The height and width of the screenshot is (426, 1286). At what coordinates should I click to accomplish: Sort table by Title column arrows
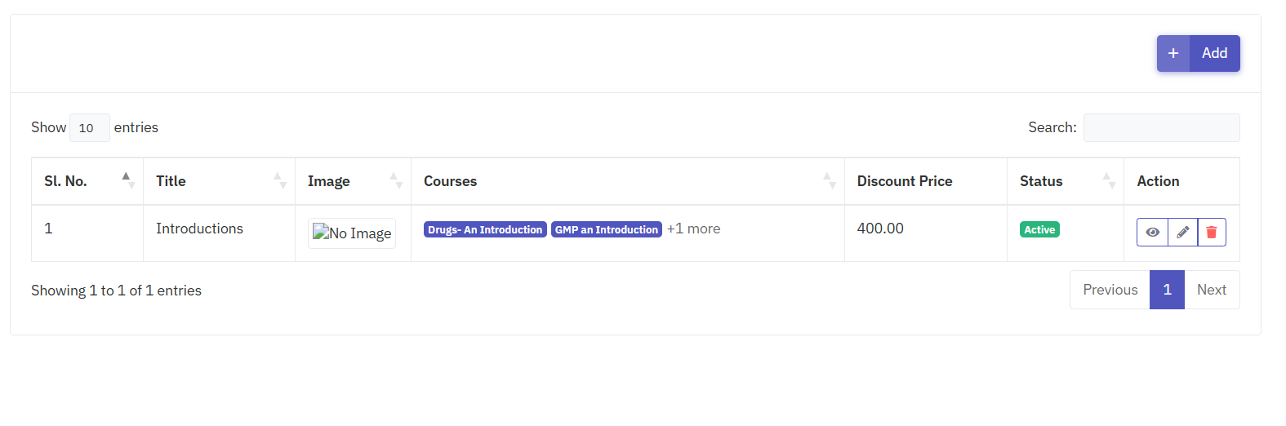coord(278,180)
